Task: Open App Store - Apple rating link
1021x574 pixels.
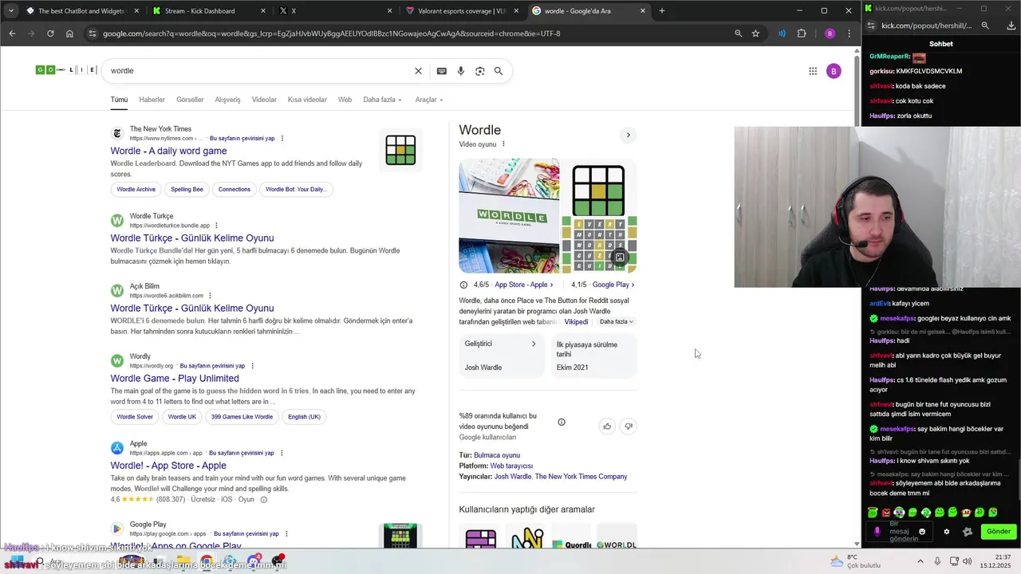Action: pyautogui.click(x=523, y=285)
